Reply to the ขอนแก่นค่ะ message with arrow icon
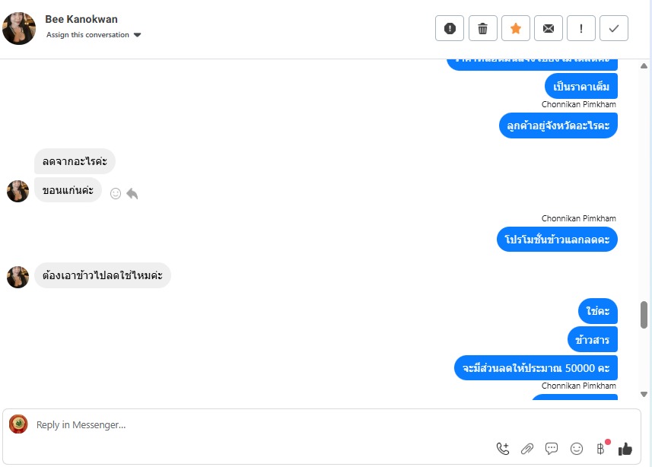The width and height of the screenshot is (652, 467). coord(132,193)
